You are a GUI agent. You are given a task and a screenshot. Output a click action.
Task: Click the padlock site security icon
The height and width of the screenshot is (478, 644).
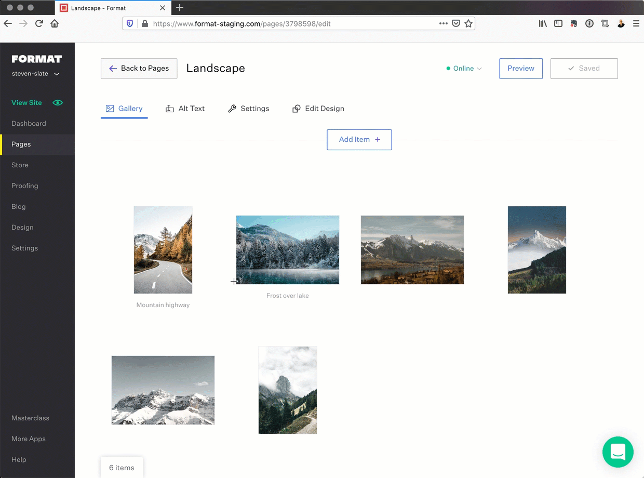(144, 23)
